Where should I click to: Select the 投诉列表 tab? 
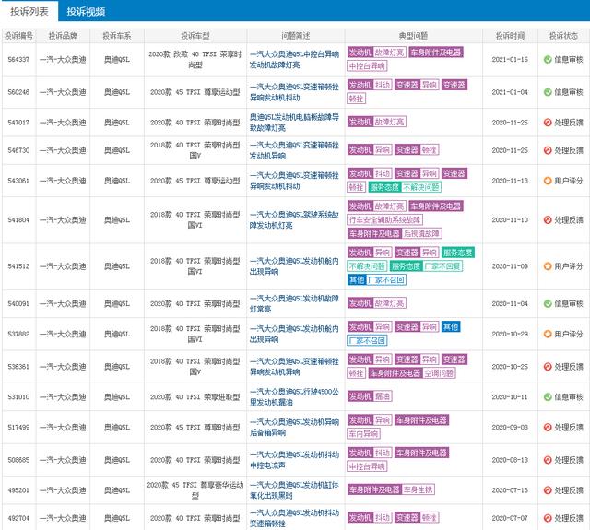click(29, 11)
